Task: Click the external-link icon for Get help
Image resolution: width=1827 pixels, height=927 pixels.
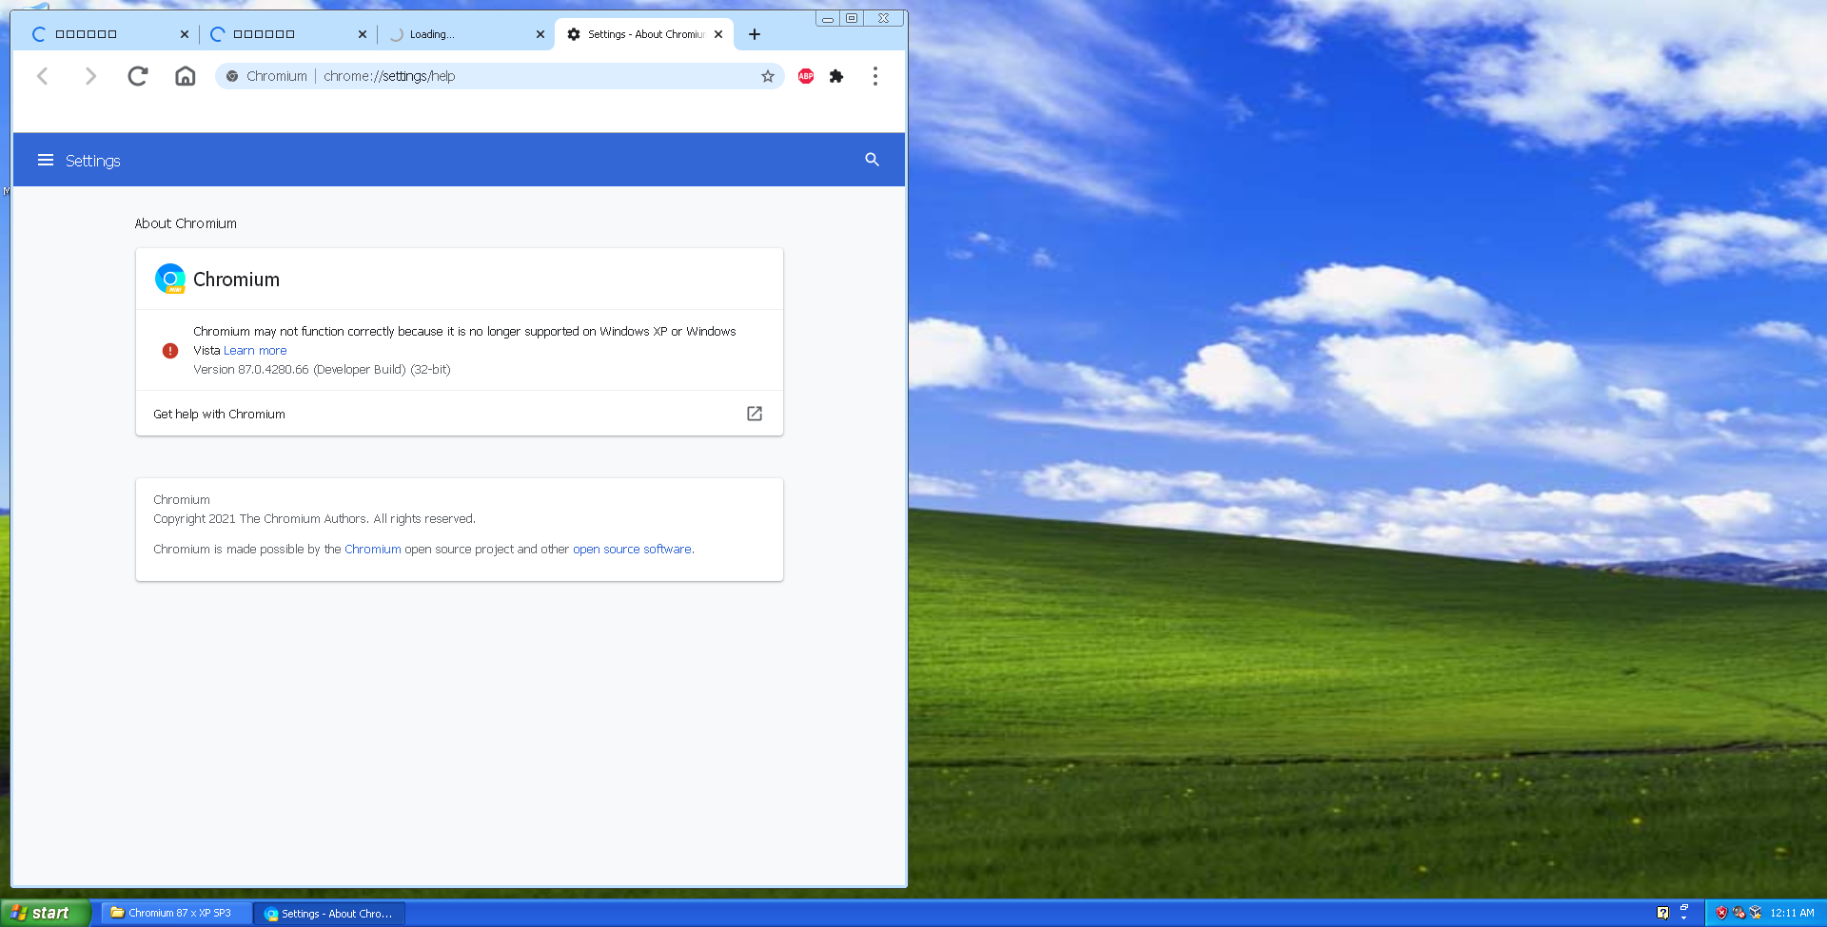Action: coord(755,414)
